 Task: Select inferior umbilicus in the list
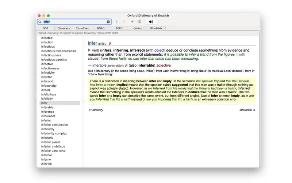53,146
